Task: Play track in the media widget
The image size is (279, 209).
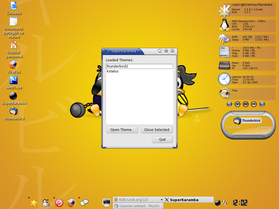Action: tap(237, 104)
